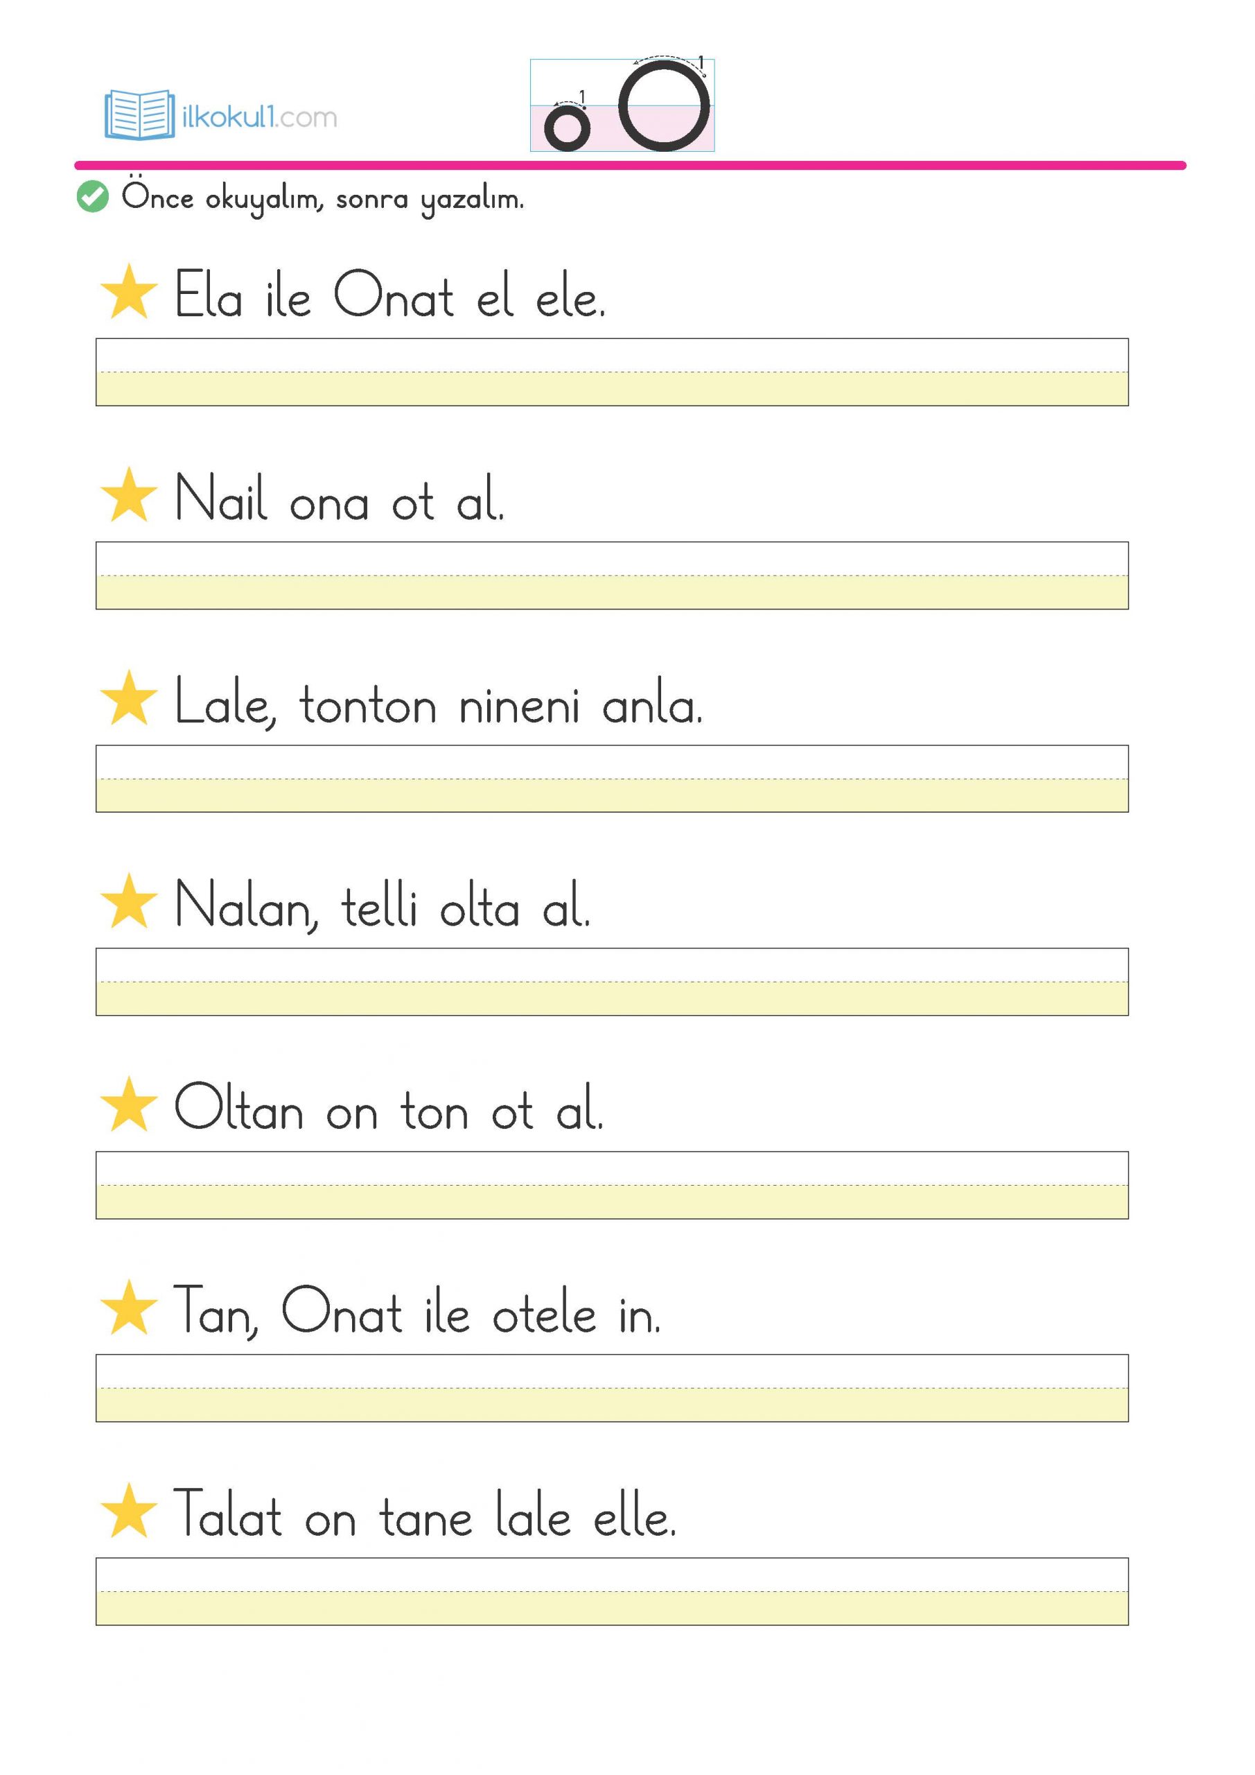Open the ilkokul1.com site name text
This screenshot has height=1775, width=1255.
coord(260,117)
